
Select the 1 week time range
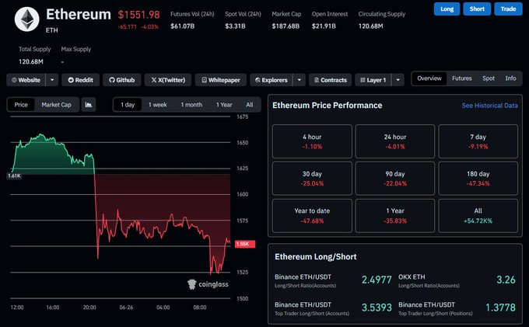pyautogui.click(x=158, y=105)
